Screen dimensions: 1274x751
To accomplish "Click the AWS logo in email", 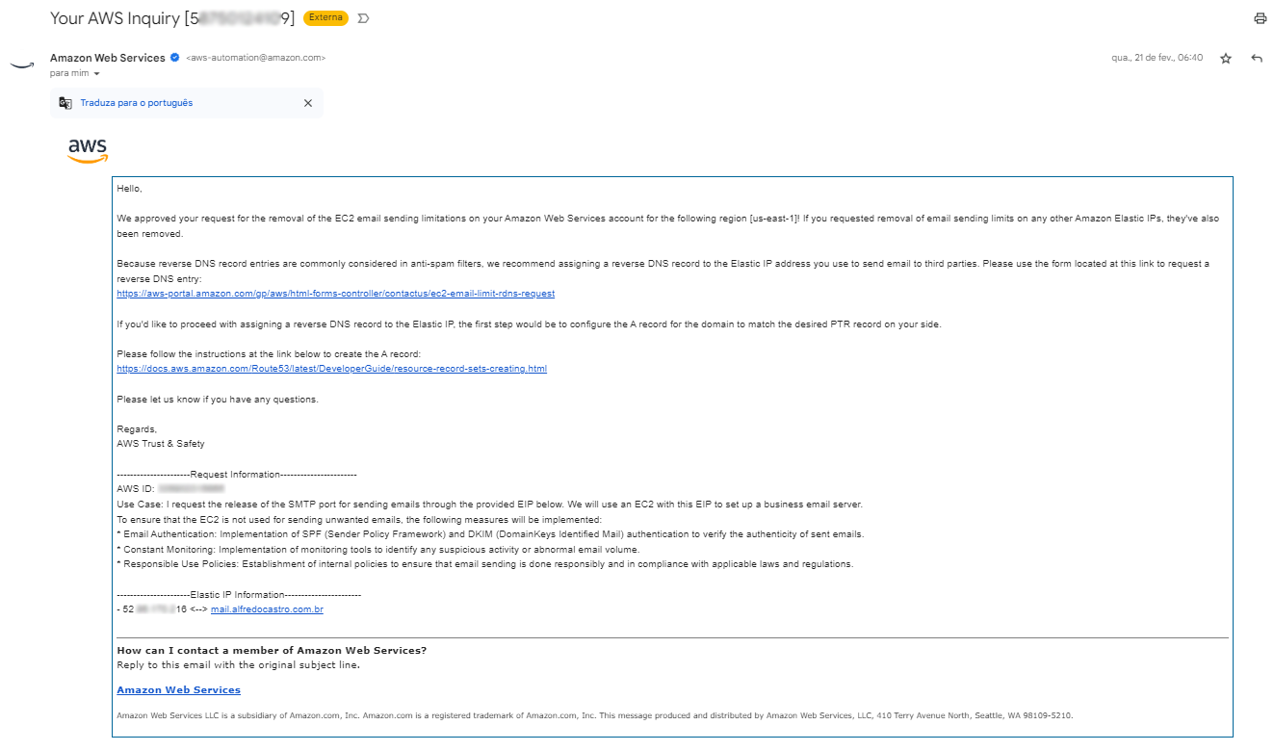I will click(x=88, y=150).
